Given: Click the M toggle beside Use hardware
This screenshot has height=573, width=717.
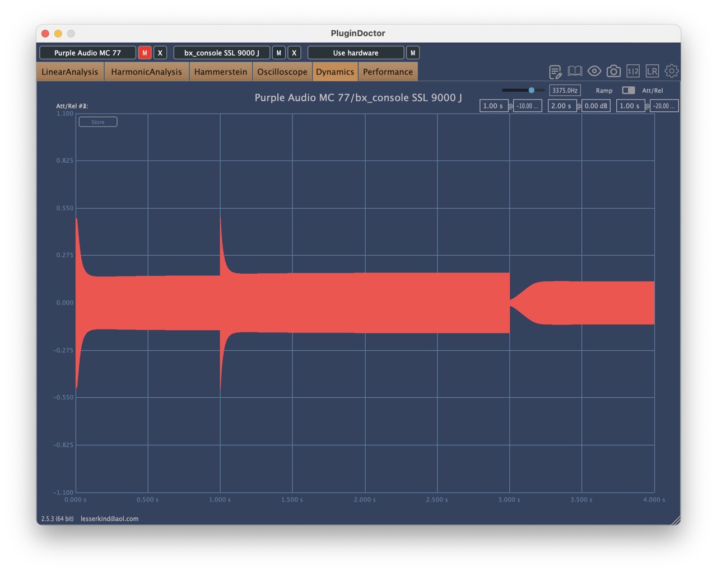Looking at the screenshot, I should click(412, 53).
